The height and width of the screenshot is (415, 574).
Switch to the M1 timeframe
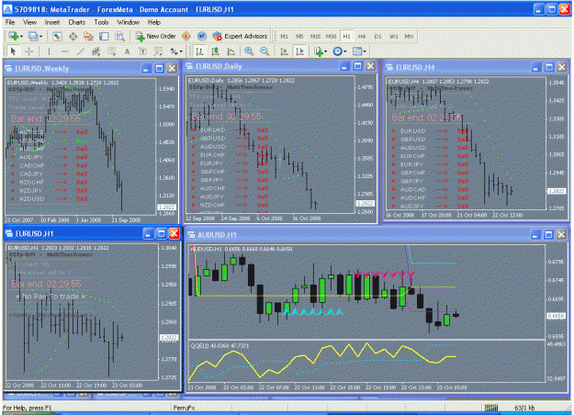(284, 36)
